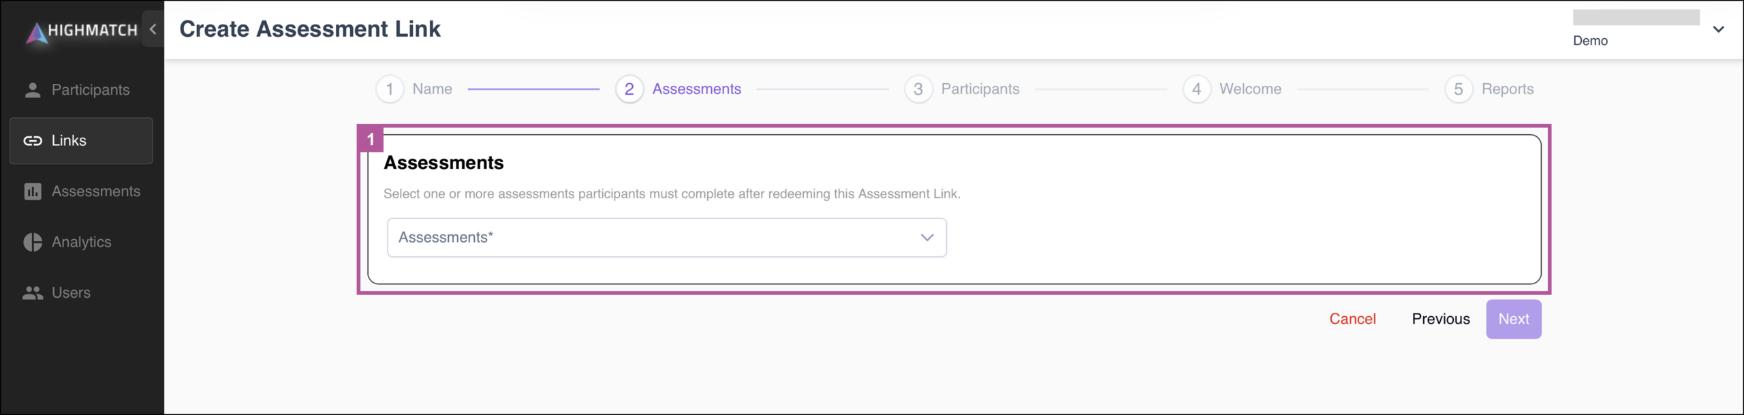Select step 2 circle in the wizard
This screenshot has height=415, width=1744.
(x=629, y=89)
